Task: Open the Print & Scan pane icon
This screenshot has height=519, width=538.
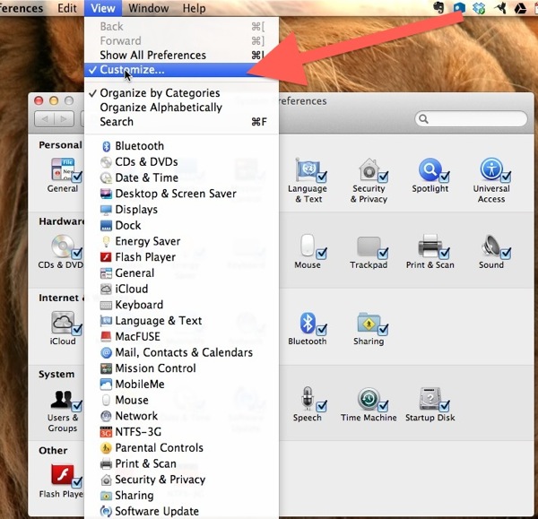Action: click(430, 246)
